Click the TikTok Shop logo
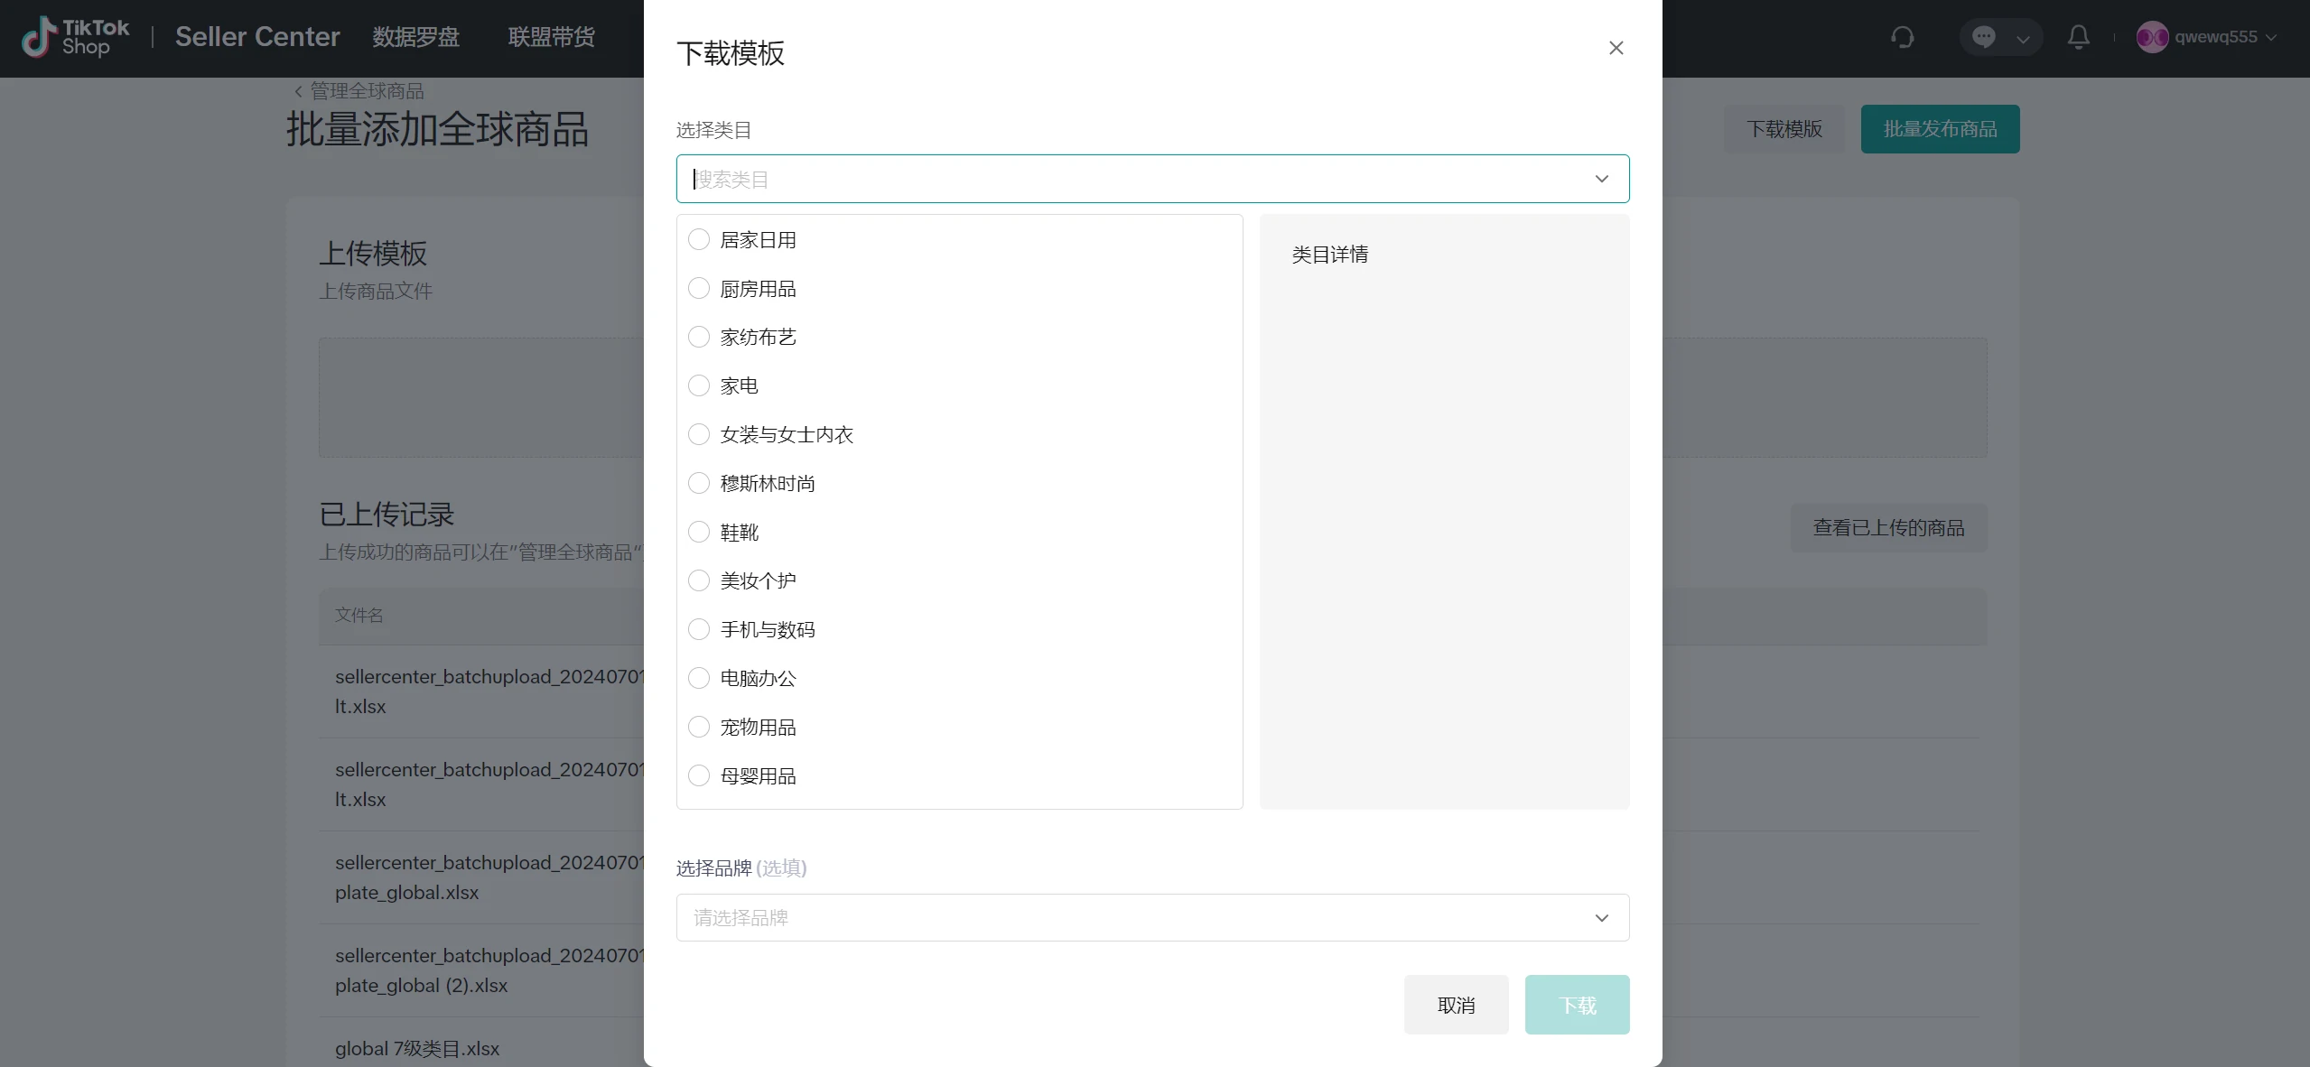The width and height of the screenshot is (2310, 1067). click(x=76, y=37)
